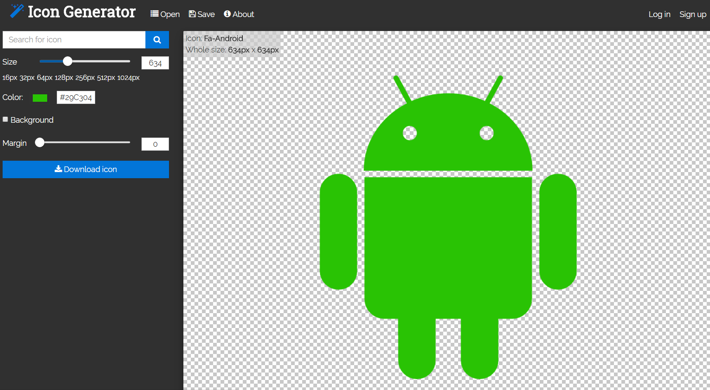
Task: Click the Margin slider handle
Action: pos(40,142)
